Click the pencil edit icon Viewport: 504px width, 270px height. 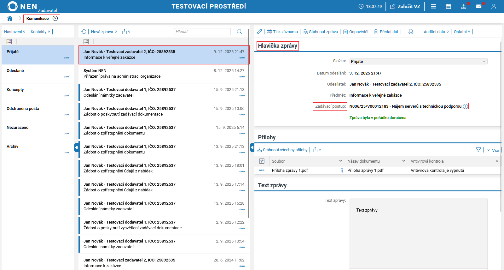click(259, 32)
